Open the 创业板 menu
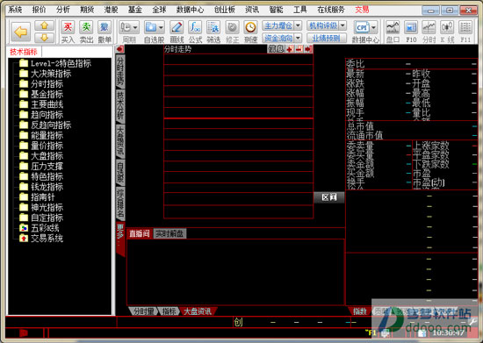Screen dimensions: 483x343 [225, 10]
